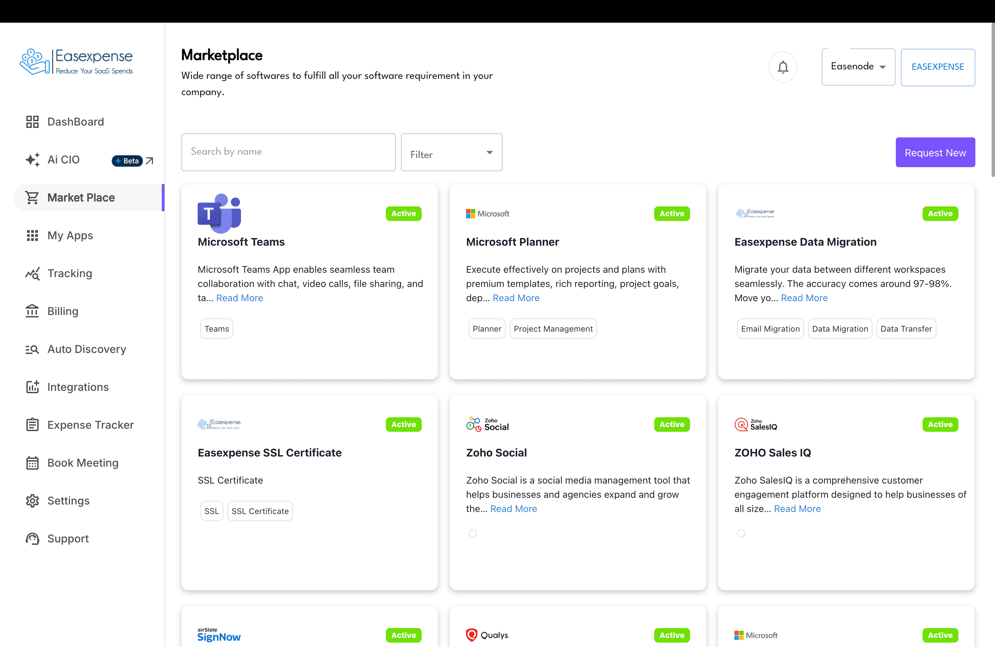This screenshot has height=647, width=995.
Task: Open Auto Discovery page
Action: click(x=87, y=350)
